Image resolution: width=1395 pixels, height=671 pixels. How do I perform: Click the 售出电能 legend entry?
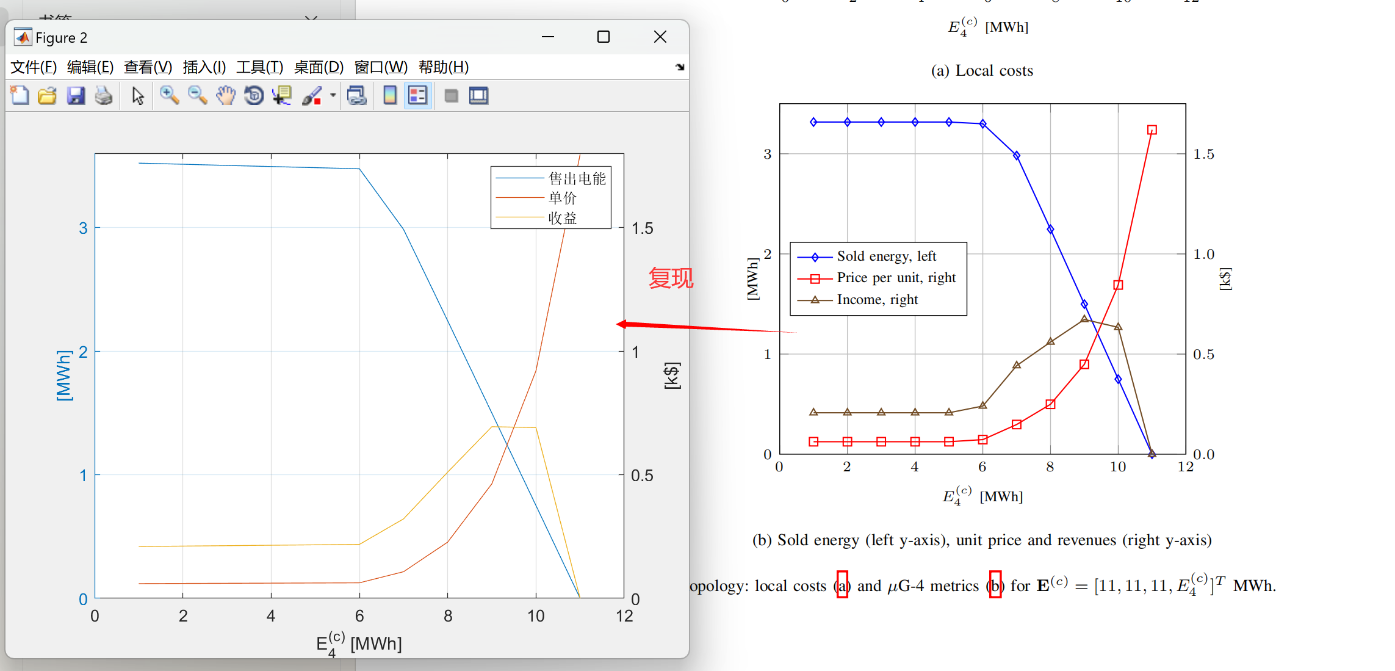click(577, 178)
